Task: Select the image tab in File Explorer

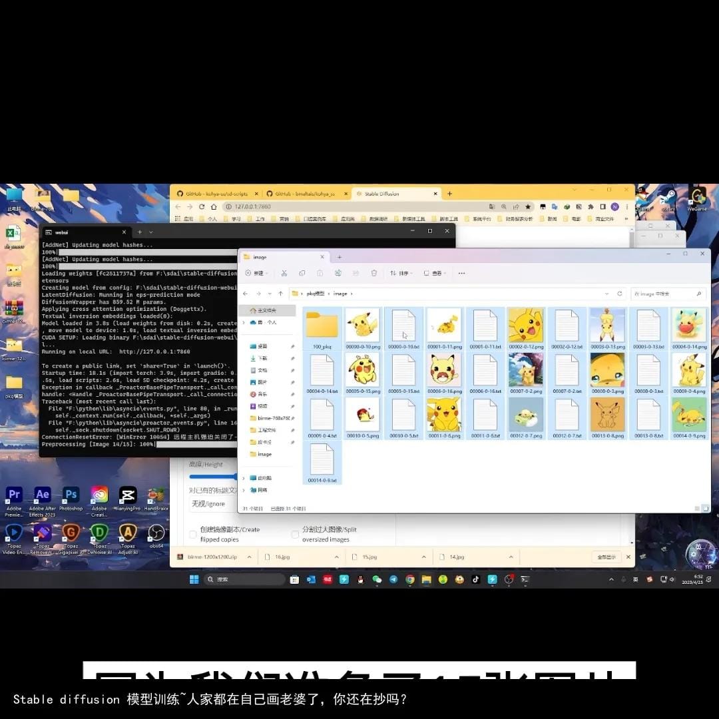Action: (x=284, y=257)
